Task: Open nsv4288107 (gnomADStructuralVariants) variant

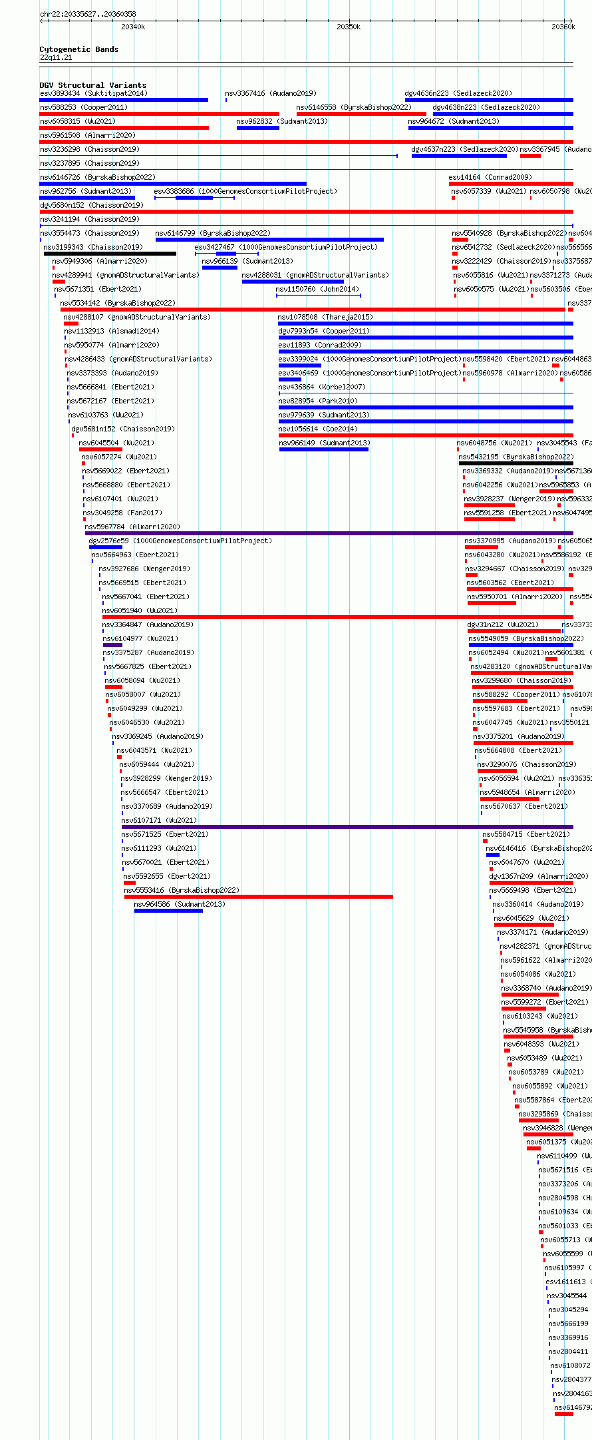Action: (137, 317)
